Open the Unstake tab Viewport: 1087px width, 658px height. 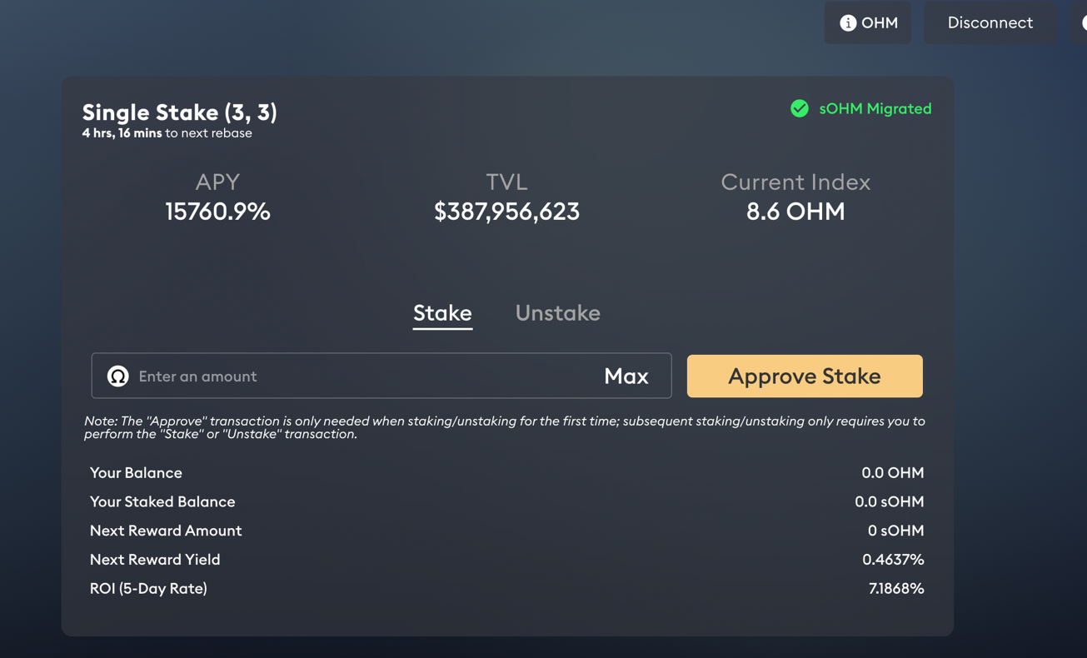tap(557, 313)
